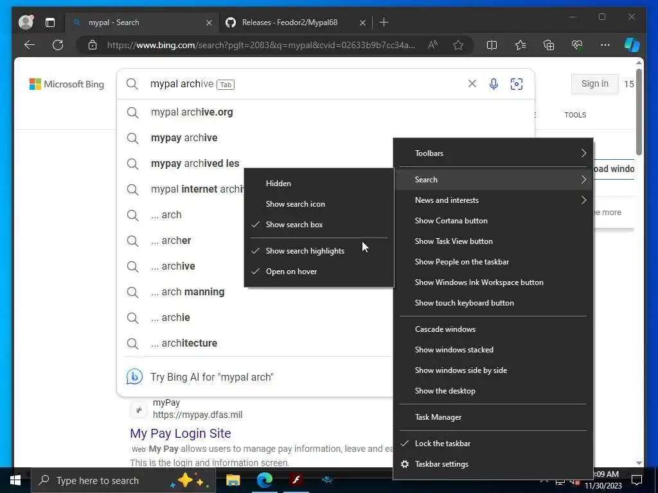View site information lock icon

[93, 45]
